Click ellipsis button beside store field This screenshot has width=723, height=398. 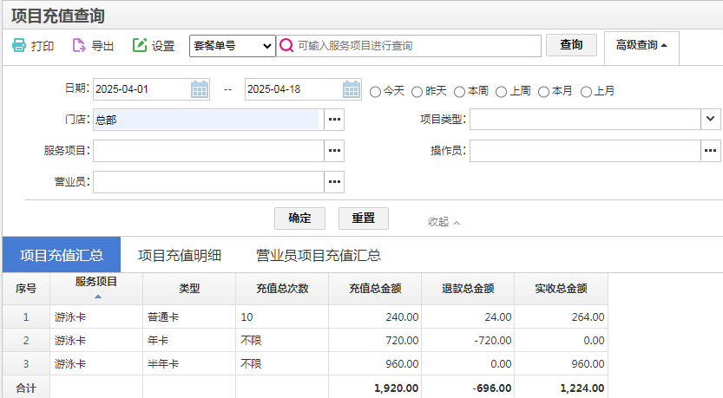coord(334,120)
